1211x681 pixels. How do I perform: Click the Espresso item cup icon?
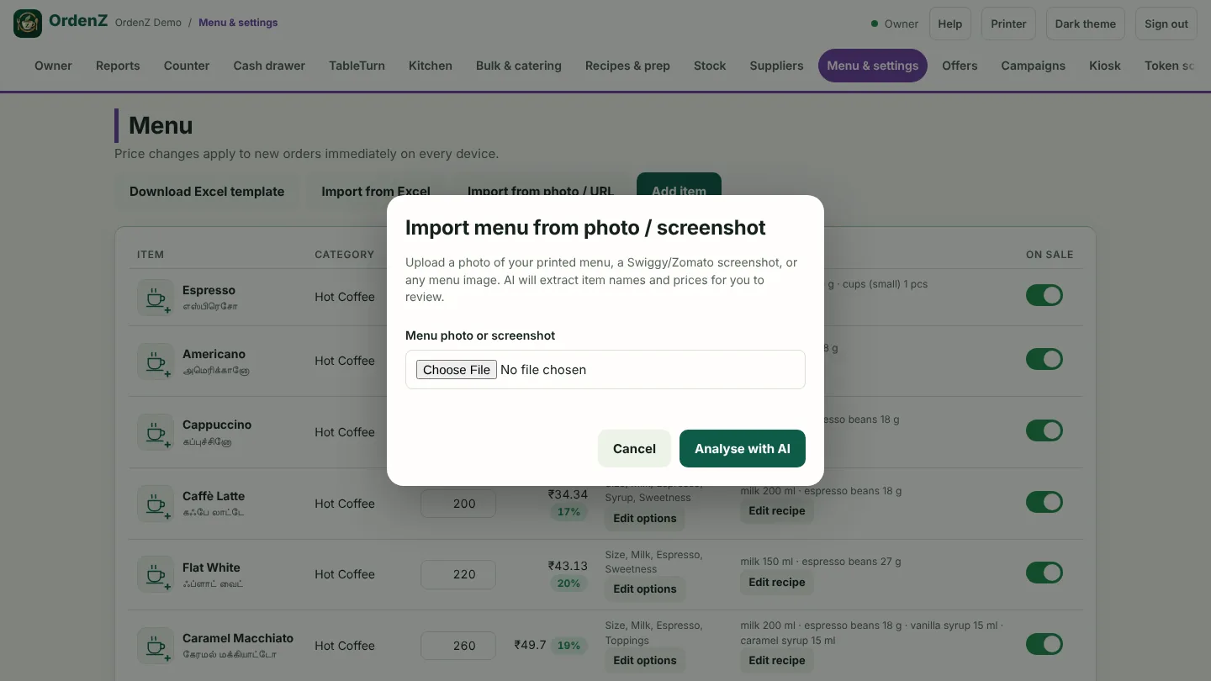(x=156, y=298)
